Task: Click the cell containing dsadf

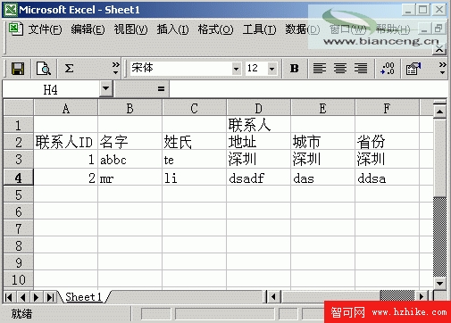Action: [x=259, y=178]
